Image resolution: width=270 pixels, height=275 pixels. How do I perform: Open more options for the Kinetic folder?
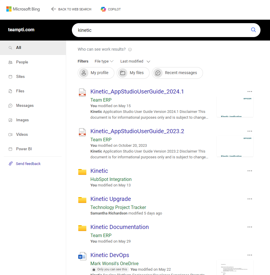pyautogui.click(x=250, y=171)
